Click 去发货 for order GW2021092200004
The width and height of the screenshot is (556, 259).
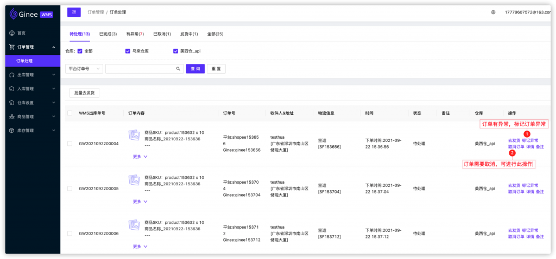pos(514,140)
